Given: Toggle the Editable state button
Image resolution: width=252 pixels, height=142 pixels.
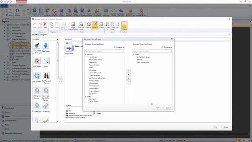Looking at the screenshot, I should (95, 25).
